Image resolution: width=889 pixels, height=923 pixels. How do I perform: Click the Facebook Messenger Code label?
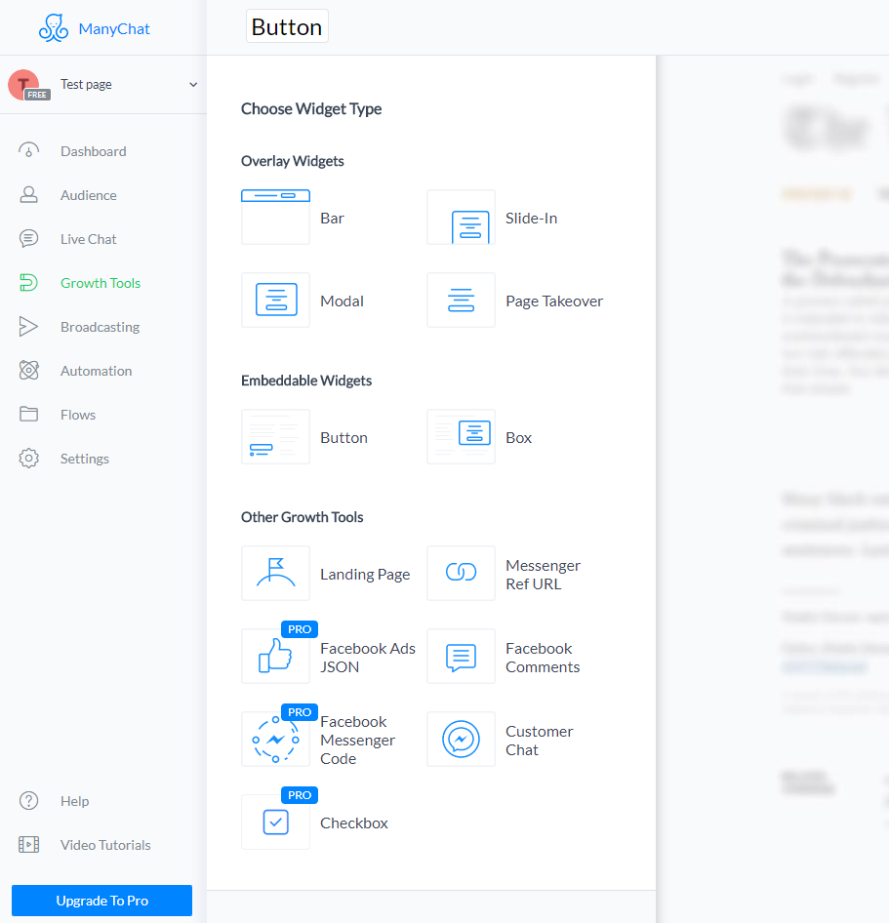point(357,740)
